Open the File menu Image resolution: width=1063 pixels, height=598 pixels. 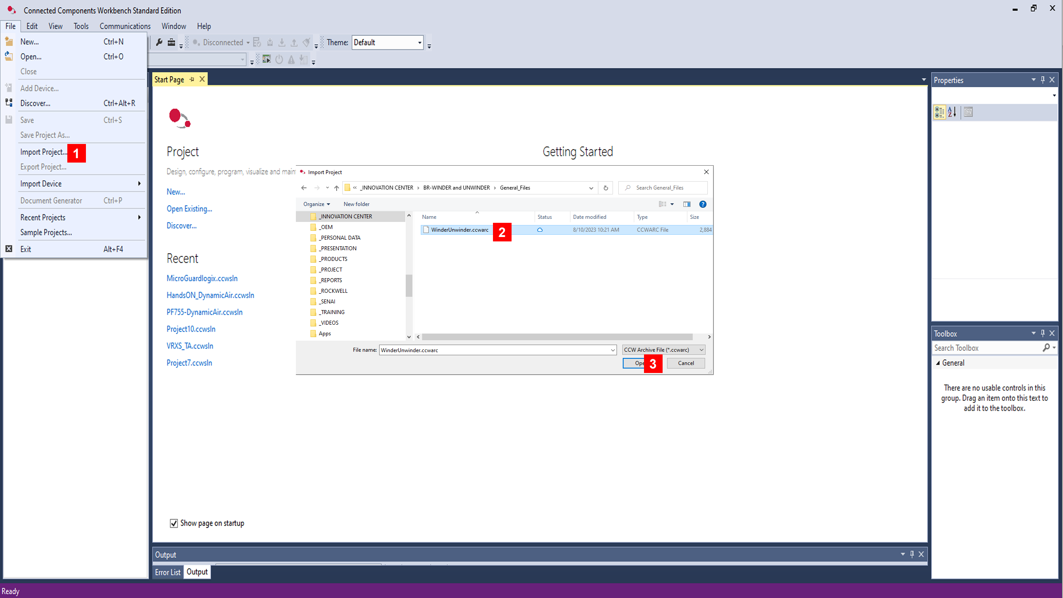(10, 26)
